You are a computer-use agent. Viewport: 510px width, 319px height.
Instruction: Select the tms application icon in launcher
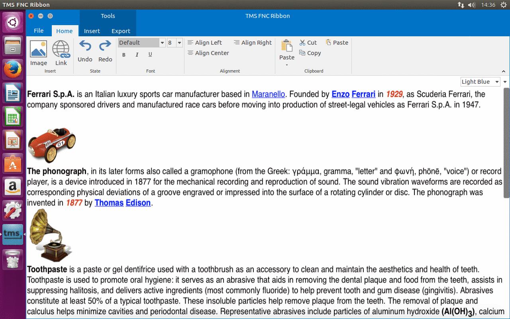pos(13,234)
